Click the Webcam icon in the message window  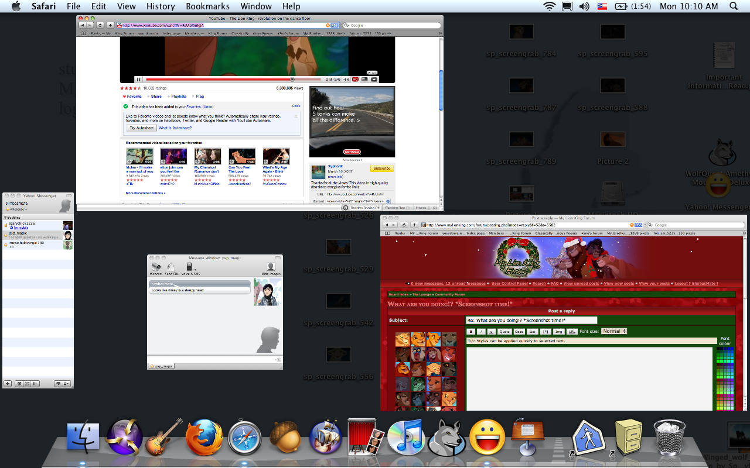click(x=156, y=267)
